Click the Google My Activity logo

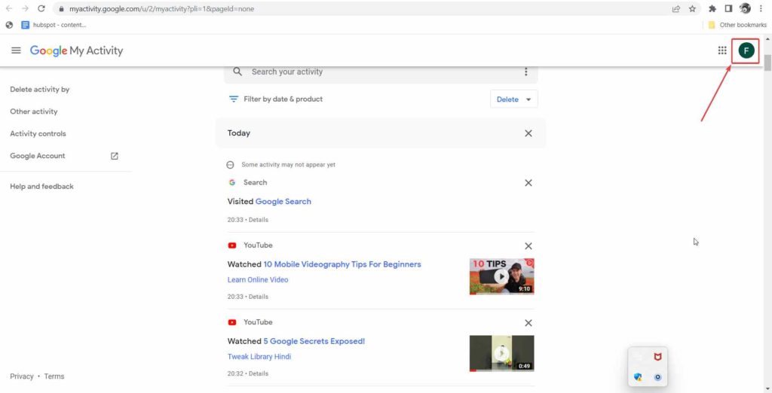click(x=76, y=50)
